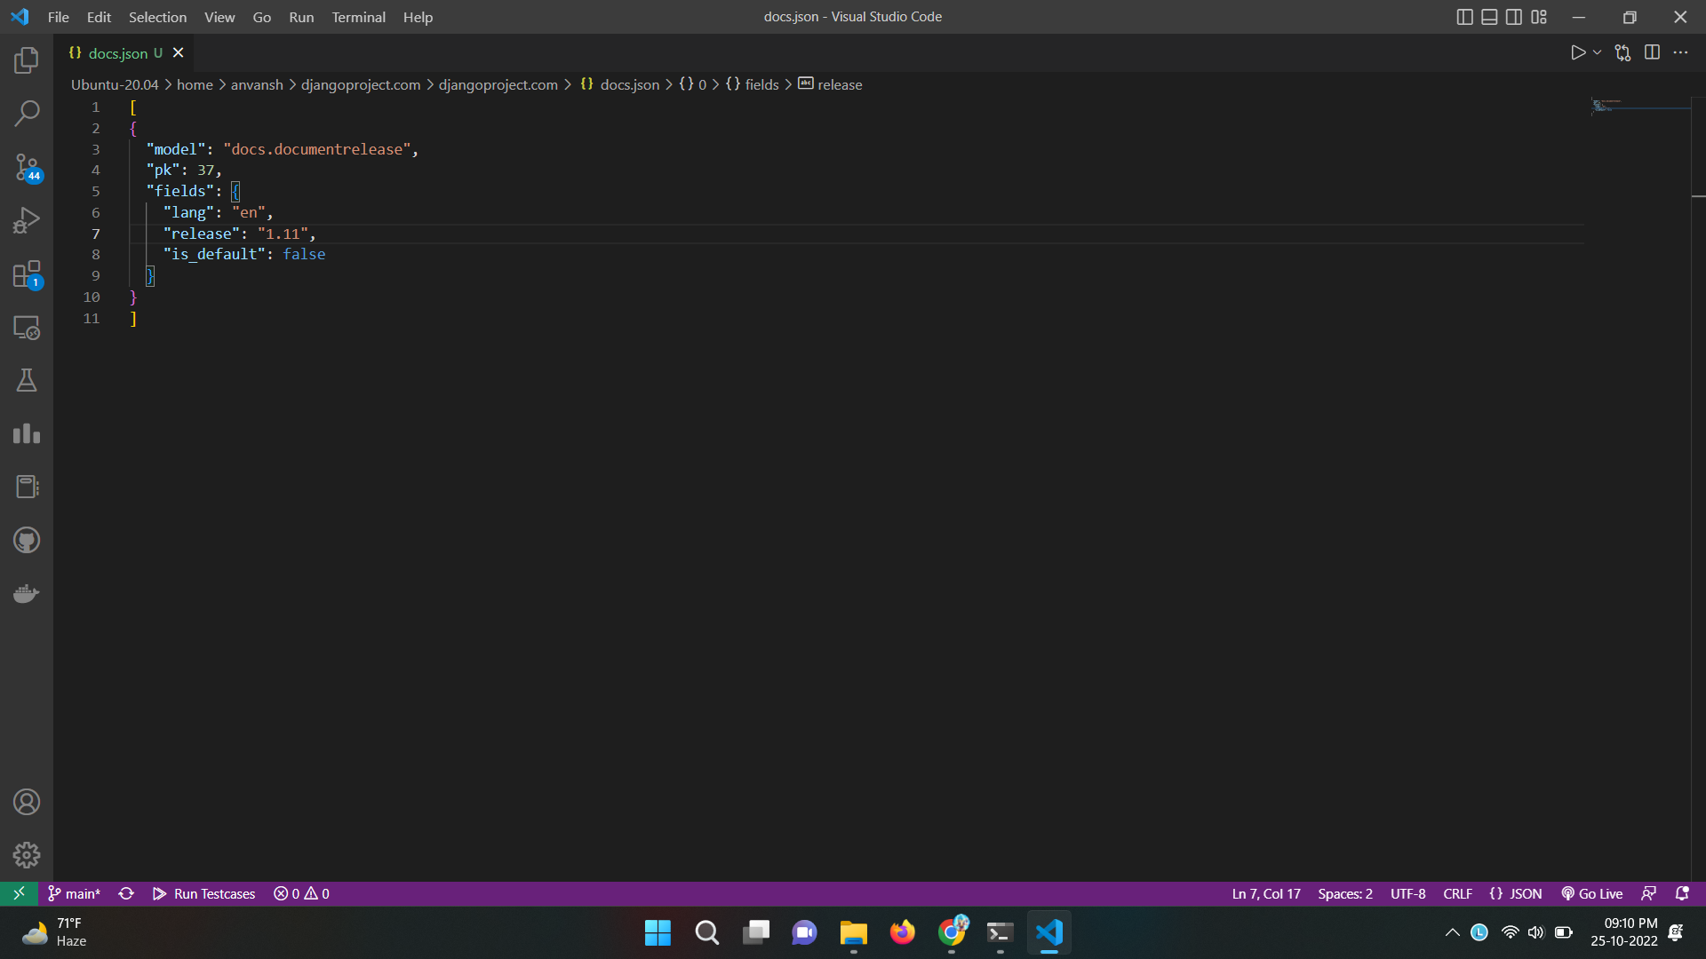Launch Firefox from the taskbar
Screen dimensions: 1706x959
point(903,932)
